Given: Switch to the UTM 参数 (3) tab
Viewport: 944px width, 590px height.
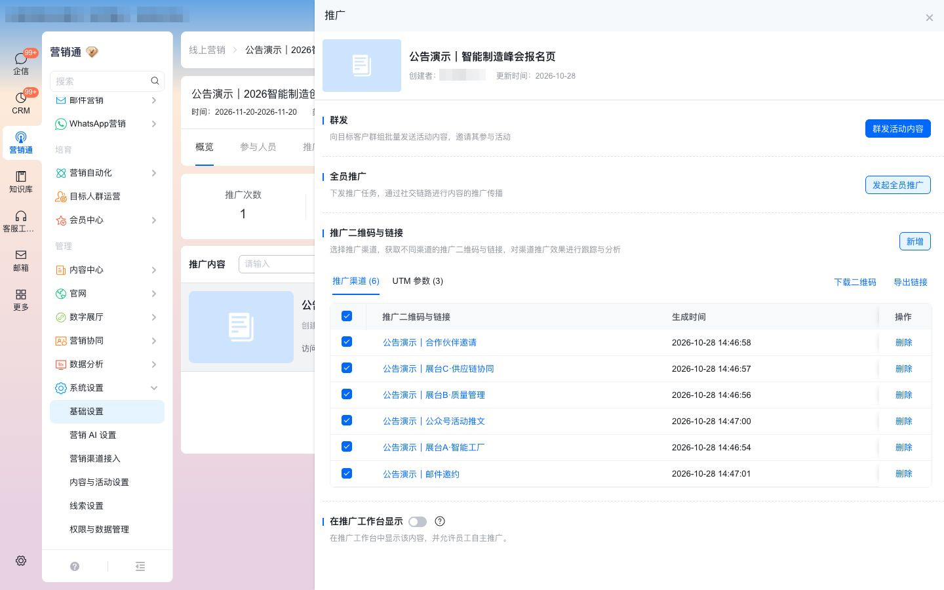Looking at the screenshot, I should tap(418, 281).
